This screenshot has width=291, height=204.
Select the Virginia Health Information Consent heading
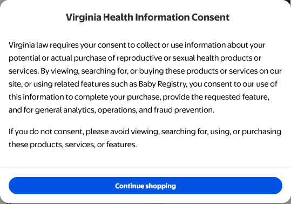click(x=147, y=17)
